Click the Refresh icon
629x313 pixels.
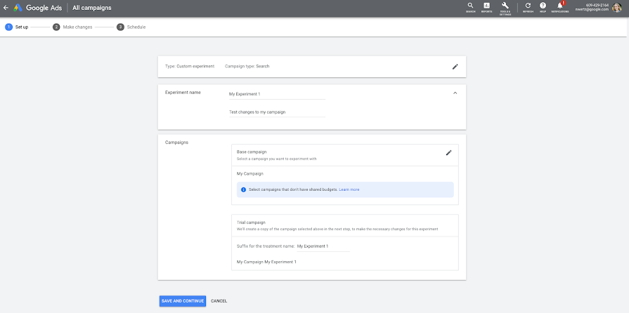[528, 7]
